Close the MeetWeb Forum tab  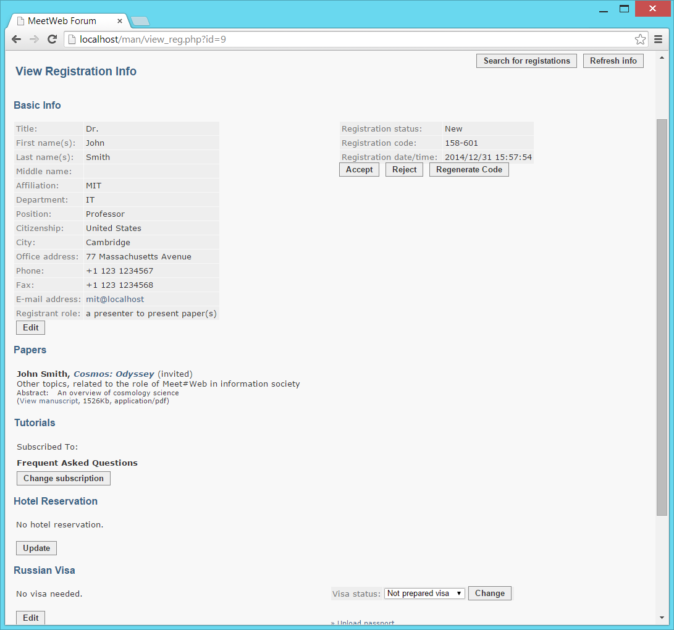[x=120, y=20]
